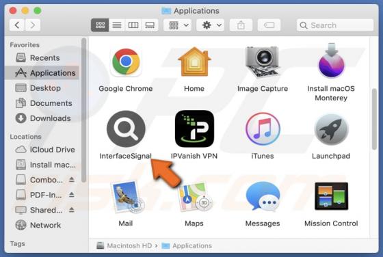Switch to list view
Viewport: 383px width, 257px height.
pyautogui.click(x=117, y=25)
